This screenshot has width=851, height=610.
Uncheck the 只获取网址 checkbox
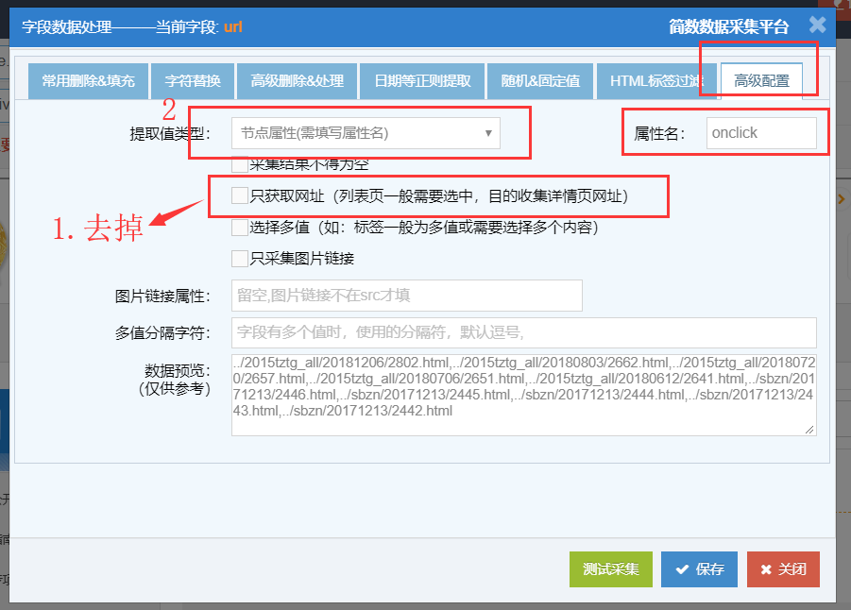point(240,195)
